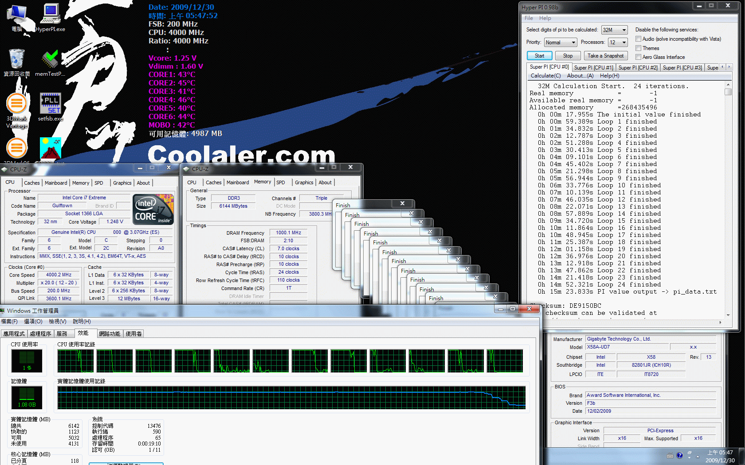The image size is (745, 465).
Task: Open the 說明(H) menu in Task Manager
Action: point(82,322)
